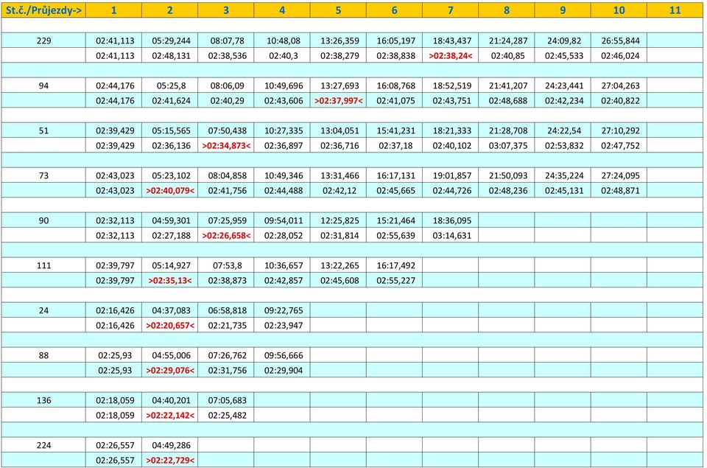
Task: Click the red best lap >02:26,658<
Action: pyautogui.click(x=226, y=235)
